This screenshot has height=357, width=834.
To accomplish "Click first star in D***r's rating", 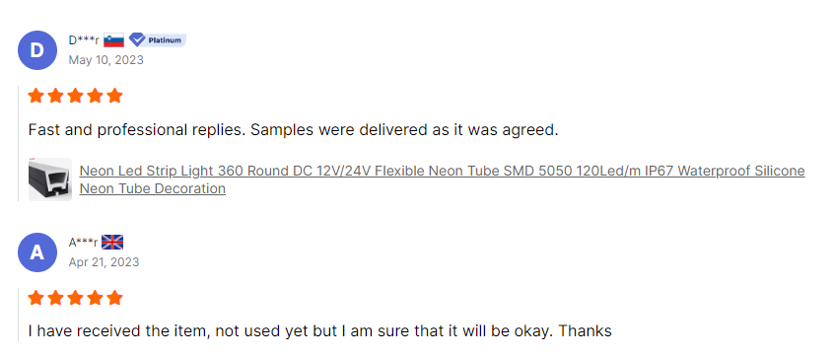I will (36, 96).
